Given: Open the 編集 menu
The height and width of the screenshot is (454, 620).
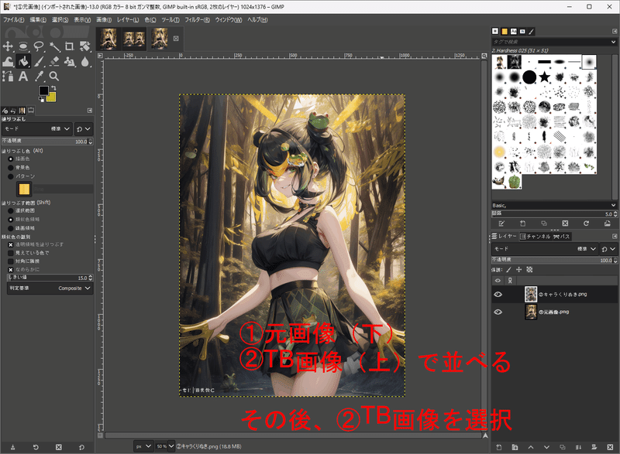Looking at the screenshot, I should pyautogui.click(x=38, y=19).
